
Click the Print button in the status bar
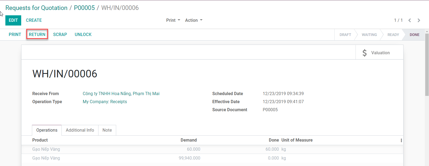coord(15,34)
